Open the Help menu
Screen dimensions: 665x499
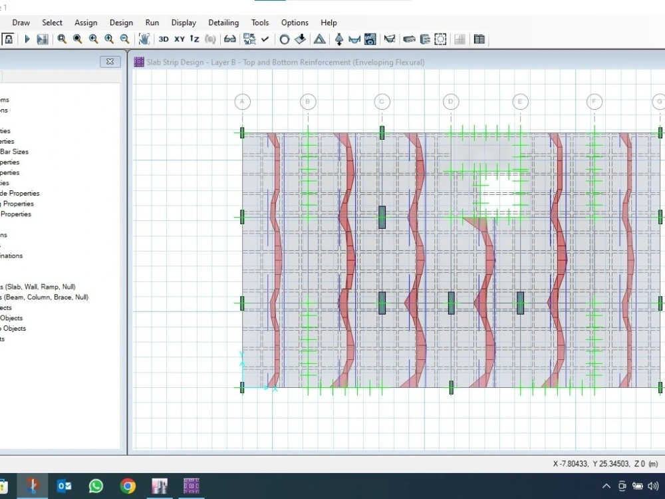click(329, 23)
